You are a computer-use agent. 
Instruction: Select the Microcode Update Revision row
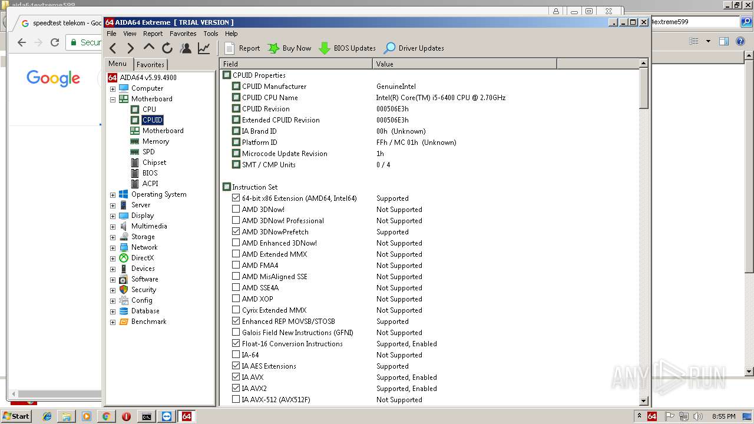[x=431, y=154]
